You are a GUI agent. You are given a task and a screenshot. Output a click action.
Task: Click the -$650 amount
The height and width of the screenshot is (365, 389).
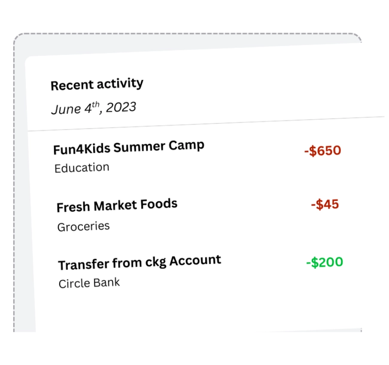click(322, 151)
